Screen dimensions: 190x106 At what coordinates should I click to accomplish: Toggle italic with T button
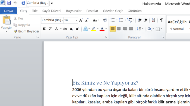[50, 29]
